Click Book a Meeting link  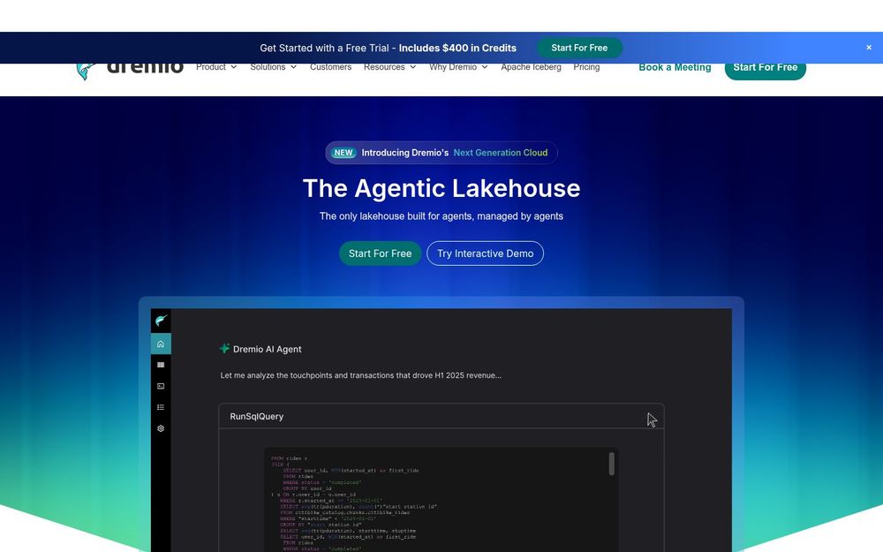pos(675,67)
